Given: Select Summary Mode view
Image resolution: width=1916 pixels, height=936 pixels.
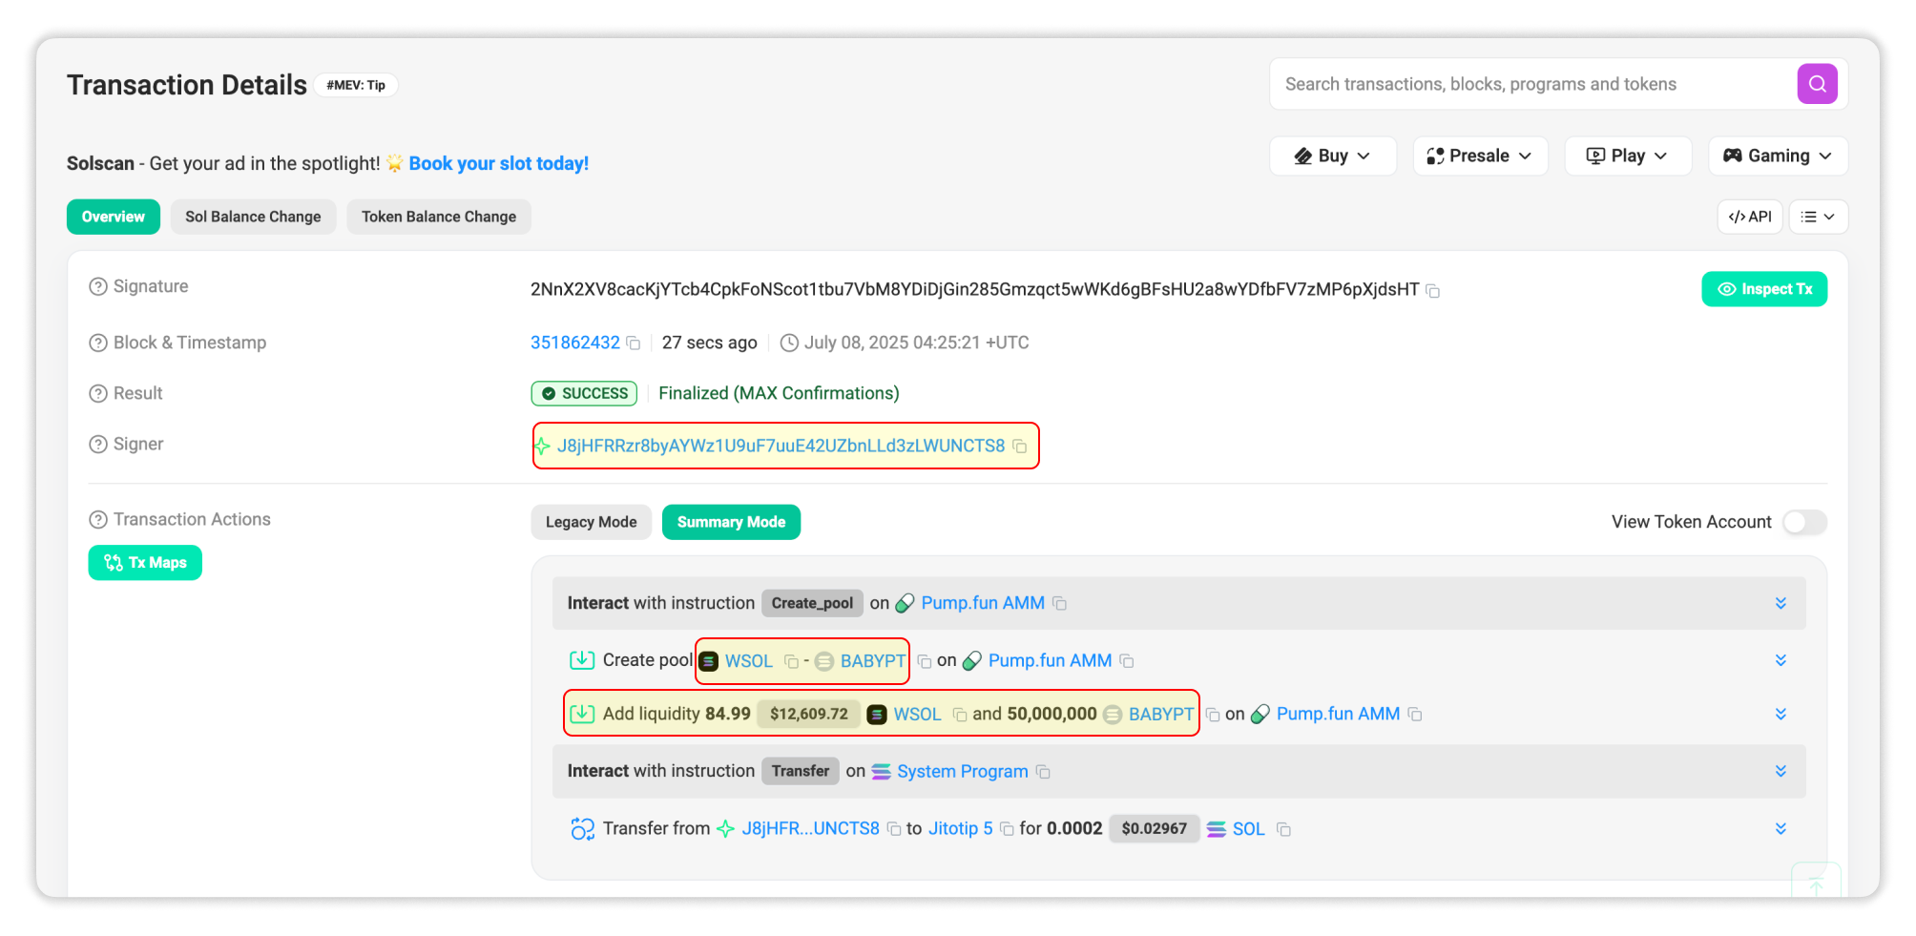Looking at the screenshot, I should pos(731,522).
